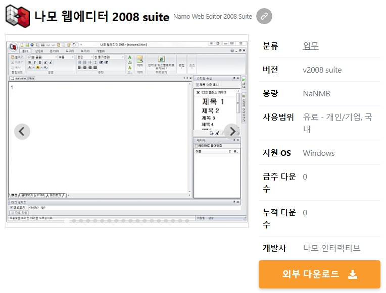
Task: Click the Namo Web Editor cube logo
Action: [x=18, y=16]
